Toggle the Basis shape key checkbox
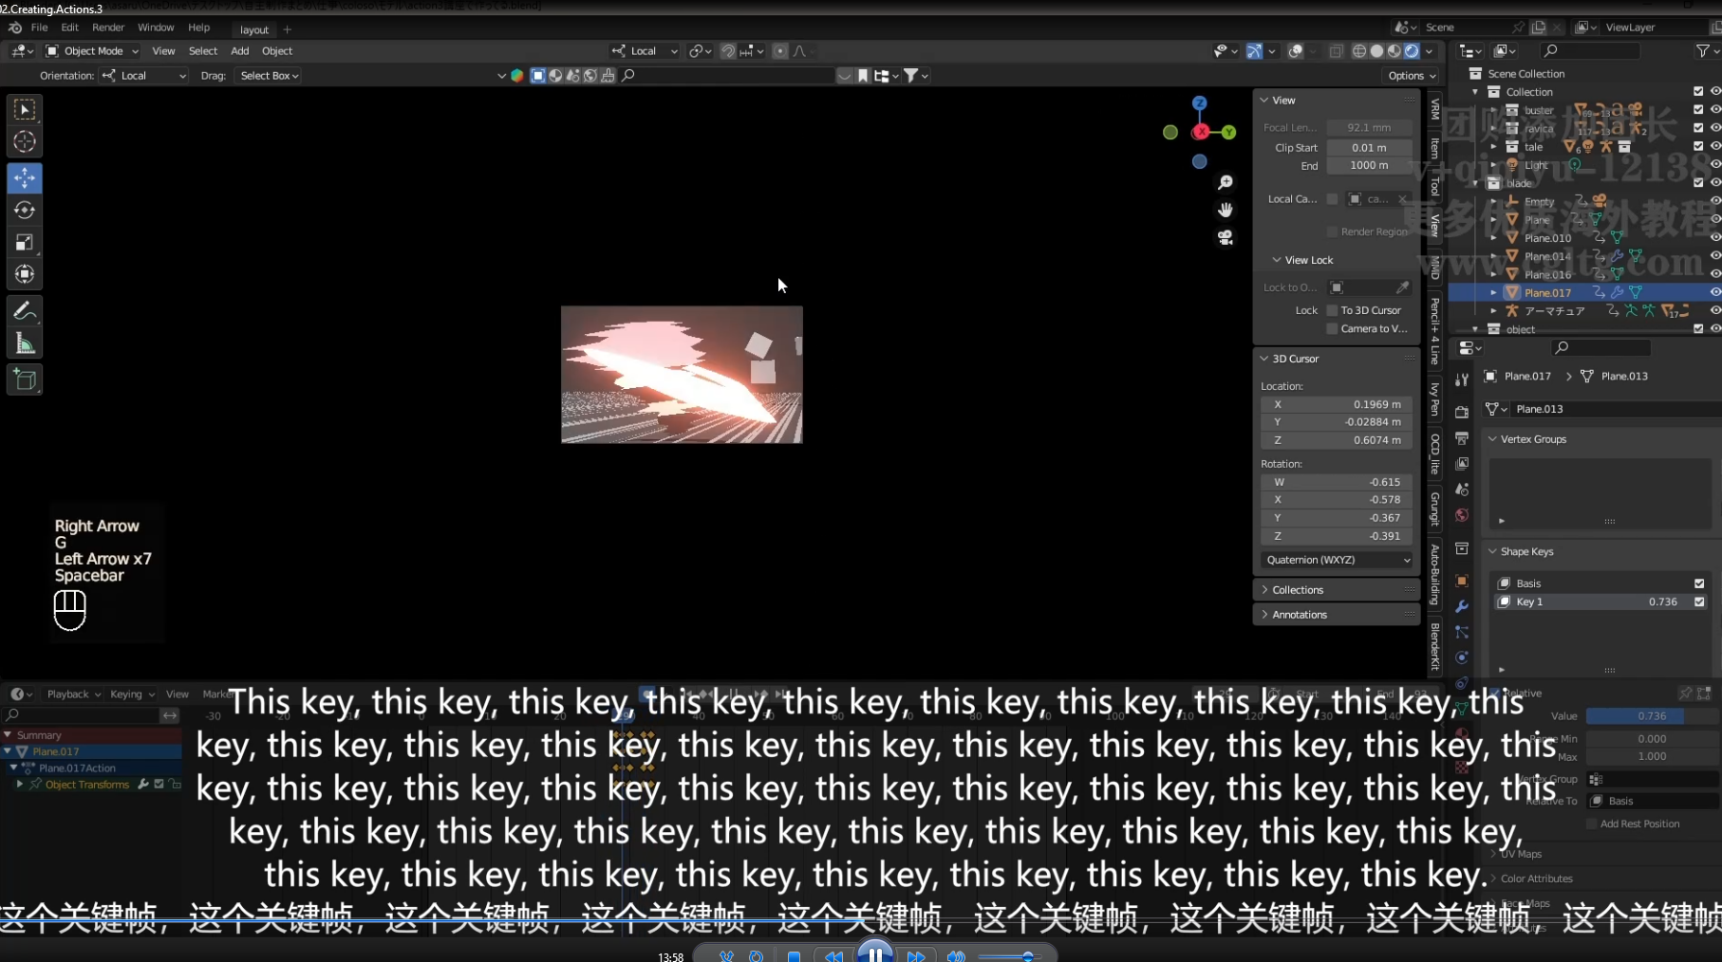This screenshot has height=962, width=1722. tap(1699, 583)
